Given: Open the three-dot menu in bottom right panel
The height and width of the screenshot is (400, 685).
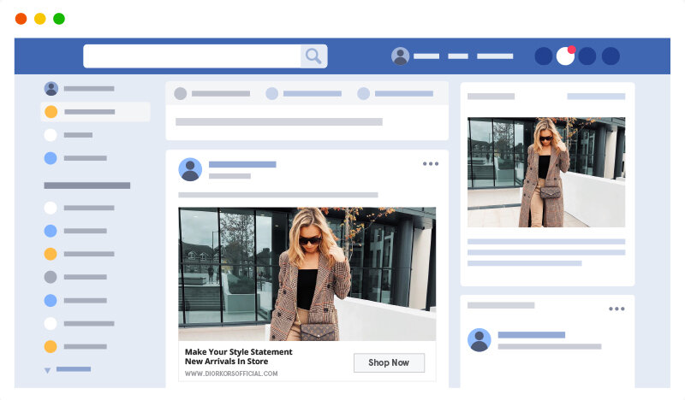Looking at the screenshot, I should [x=616, y=309].
